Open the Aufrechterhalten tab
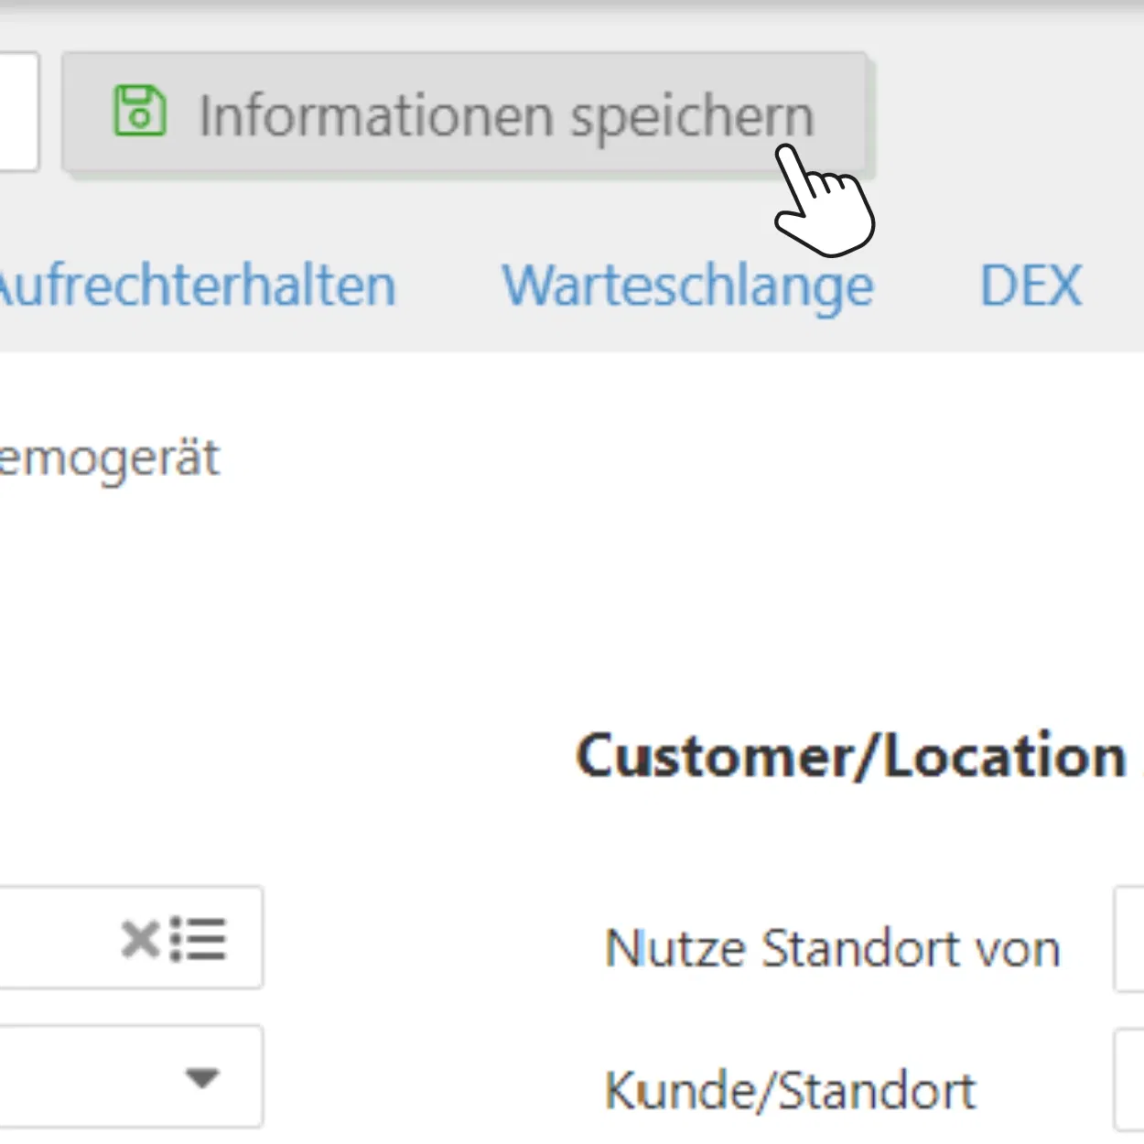1144x1144 pixels. (197, 286)
